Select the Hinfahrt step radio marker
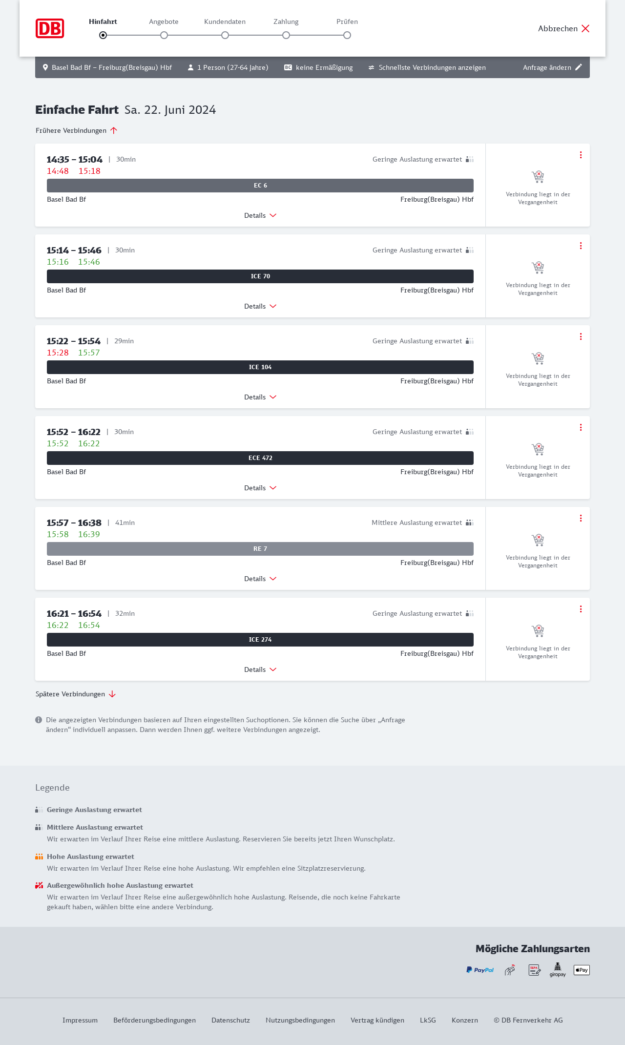 click(103, 35)
